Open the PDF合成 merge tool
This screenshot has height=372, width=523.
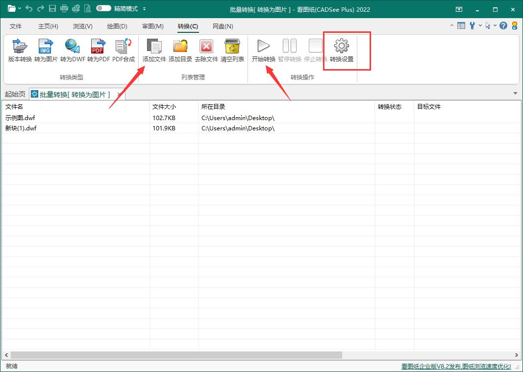pyautogui.click(x=124, y=50)
